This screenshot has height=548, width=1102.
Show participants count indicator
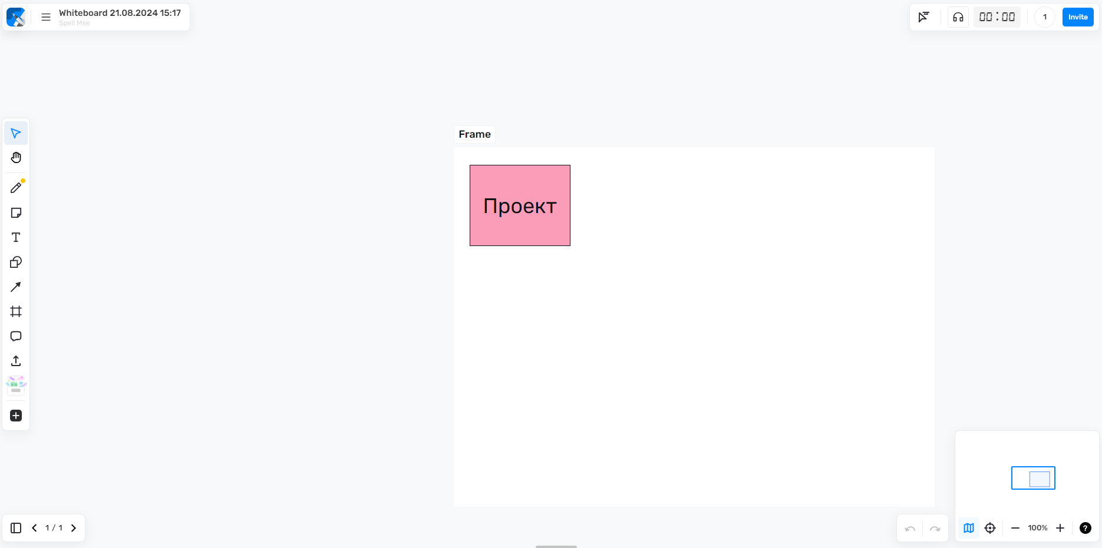pos(1045,17)
